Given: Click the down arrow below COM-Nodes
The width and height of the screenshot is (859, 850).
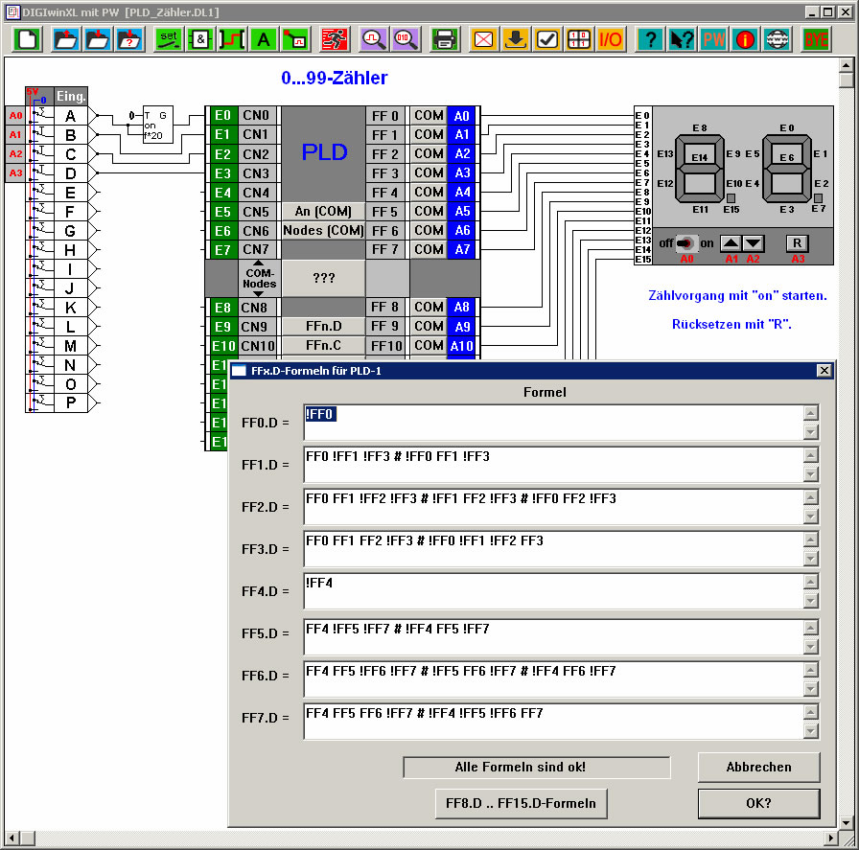Looking at the screenshot, I should coord(258,293).
